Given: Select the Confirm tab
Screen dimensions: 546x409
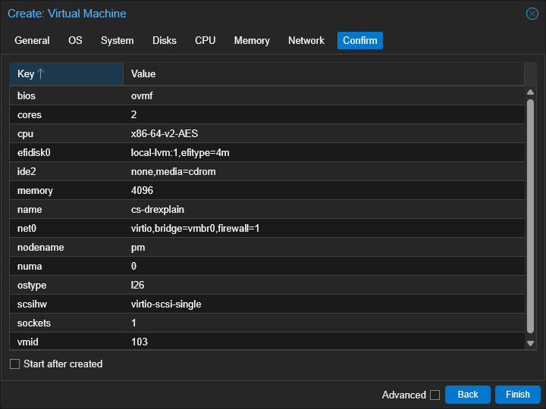Looking at the screenshot, I should [x=359, y=41].
